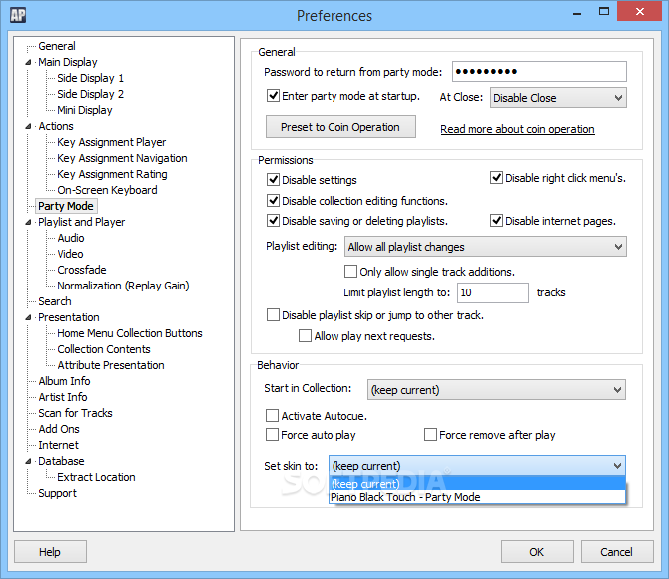Viewport: 669px width, 579px height.
Task: Select Scan for Tracks tree item
Action: click(x=75, y=413)
